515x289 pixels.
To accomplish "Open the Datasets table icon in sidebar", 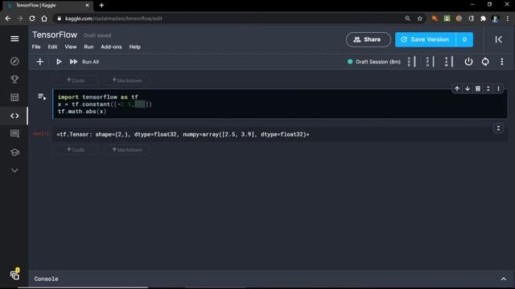I will pyautogui.click(x=14, y=97).
